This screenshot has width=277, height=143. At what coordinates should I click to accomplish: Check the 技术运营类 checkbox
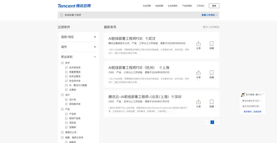(x=66, y=76)
